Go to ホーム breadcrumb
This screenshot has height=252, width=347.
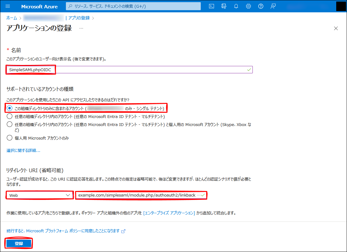(x=12, y=18)
